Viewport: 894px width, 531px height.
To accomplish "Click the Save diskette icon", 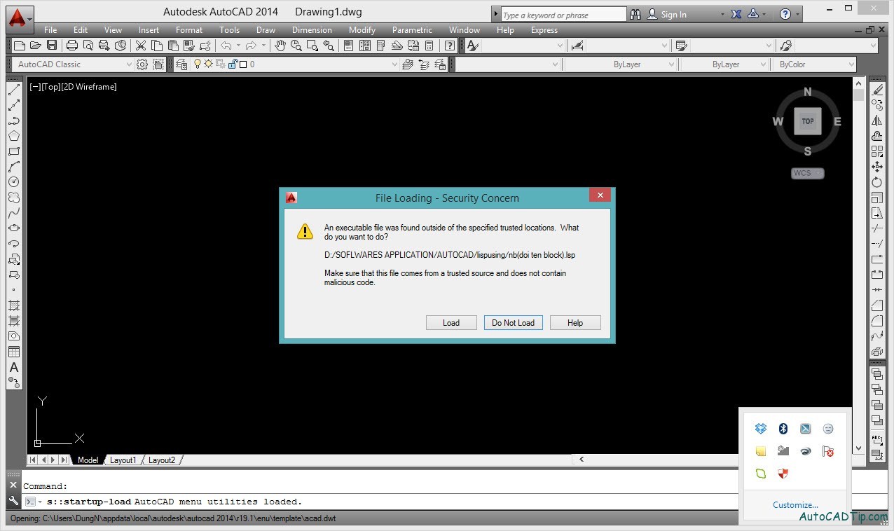I will [52, 46].
